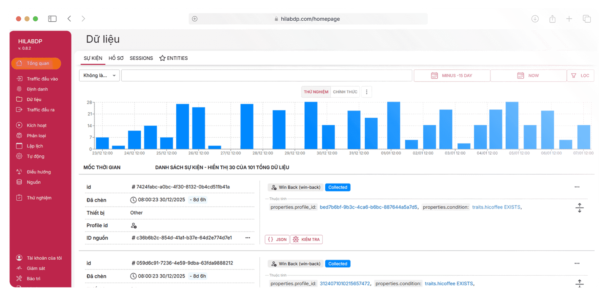Go to Phân loại section

click(36, 135)
